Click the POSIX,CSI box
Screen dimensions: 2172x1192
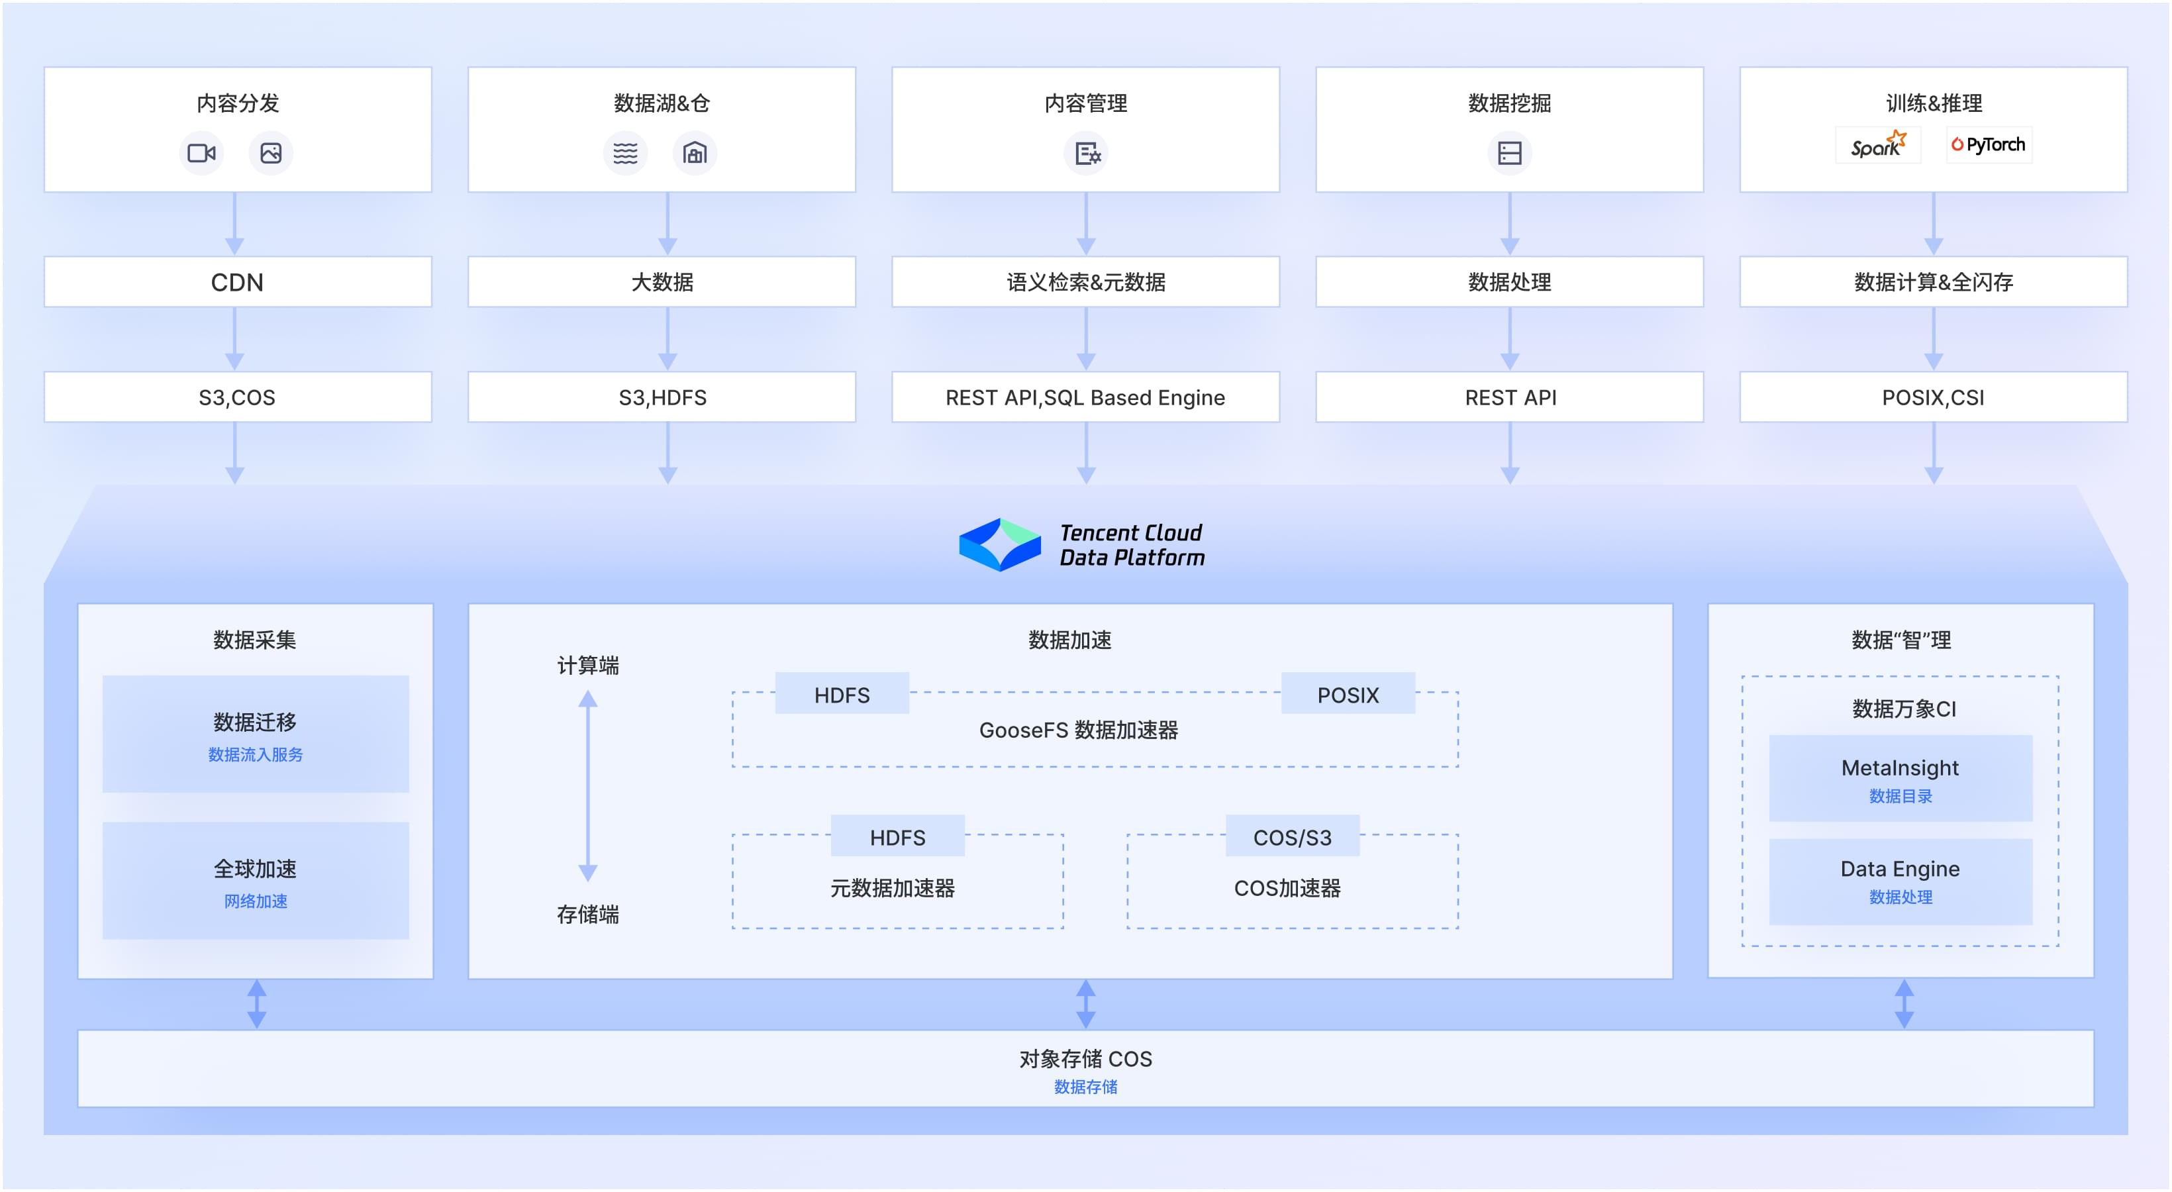[x=1932, y=397]
